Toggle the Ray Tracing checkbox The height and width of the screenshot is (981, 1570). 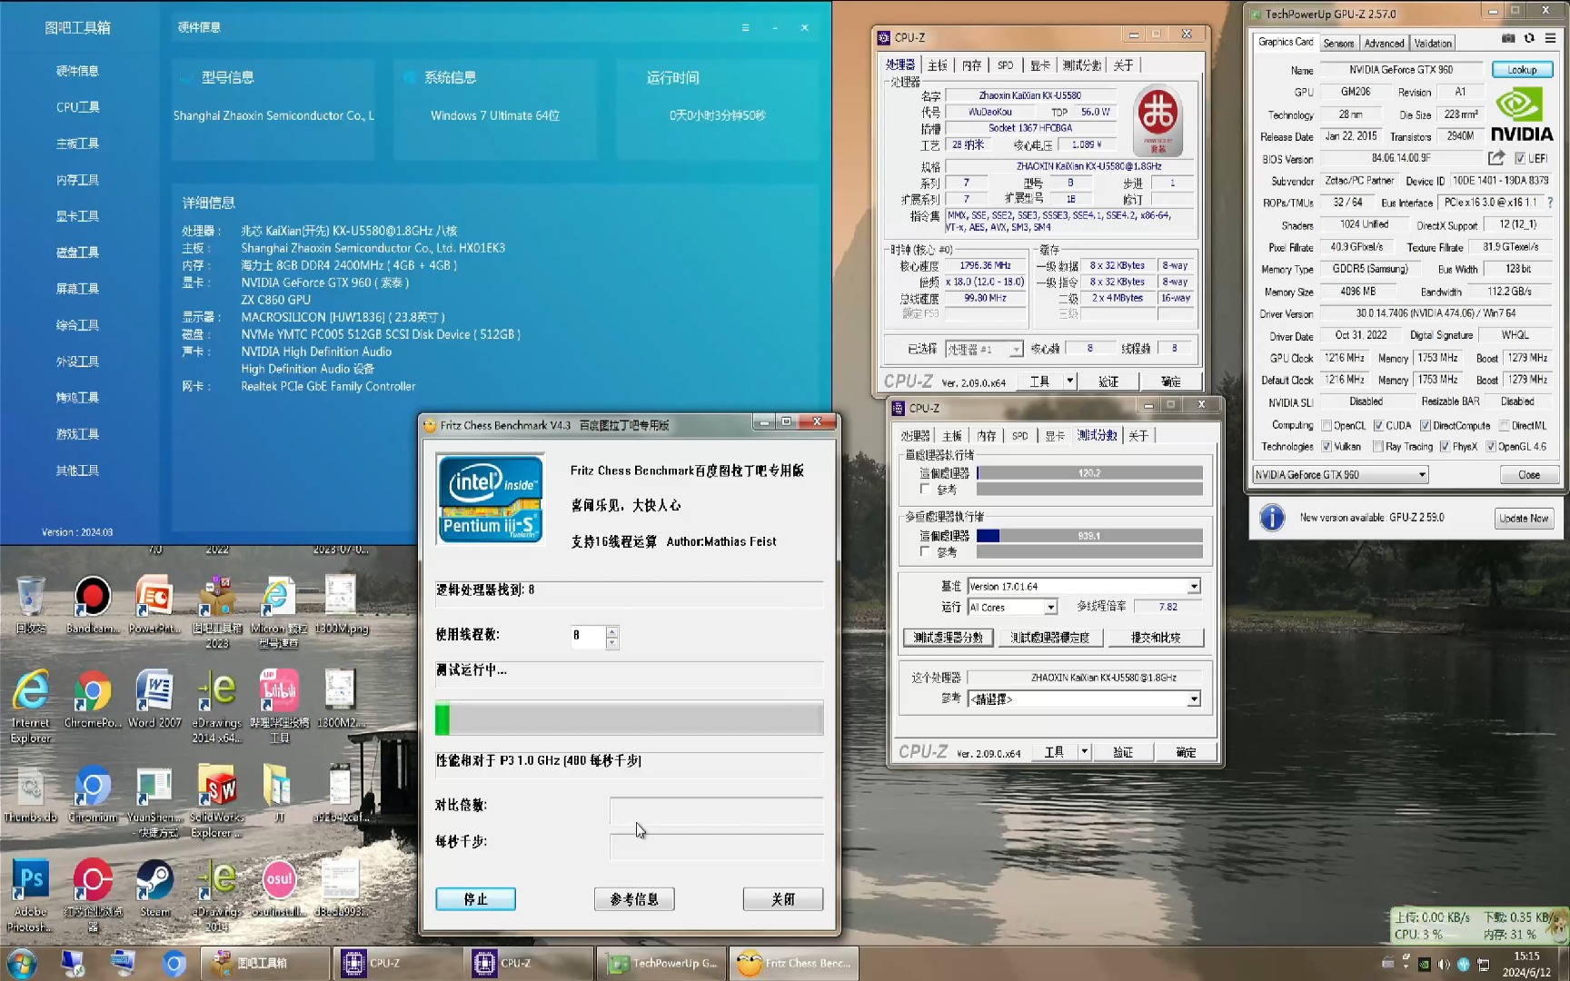[1378, 446]
